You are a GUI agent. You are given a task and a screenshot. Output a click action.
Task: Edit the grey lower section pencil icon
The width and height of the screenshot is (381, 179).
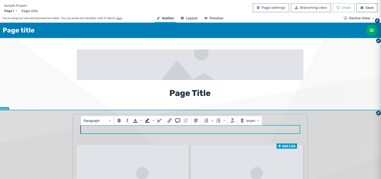(x=378, y=113)
